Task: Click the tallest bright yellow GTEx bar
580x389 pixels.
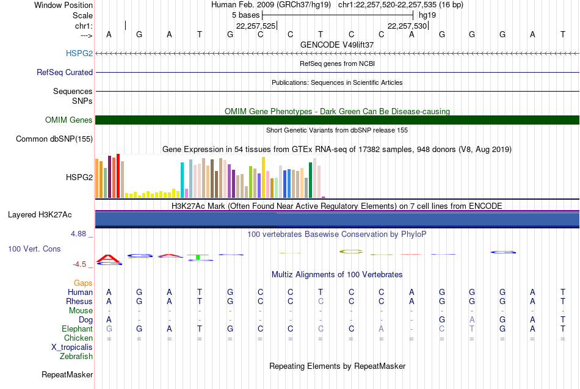Action: pyautogui.click(x=263, y=177)
